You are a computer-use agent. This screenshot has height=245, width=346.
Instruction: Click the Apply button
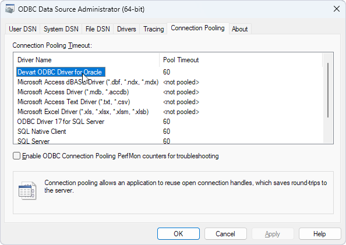coord(273,233)
